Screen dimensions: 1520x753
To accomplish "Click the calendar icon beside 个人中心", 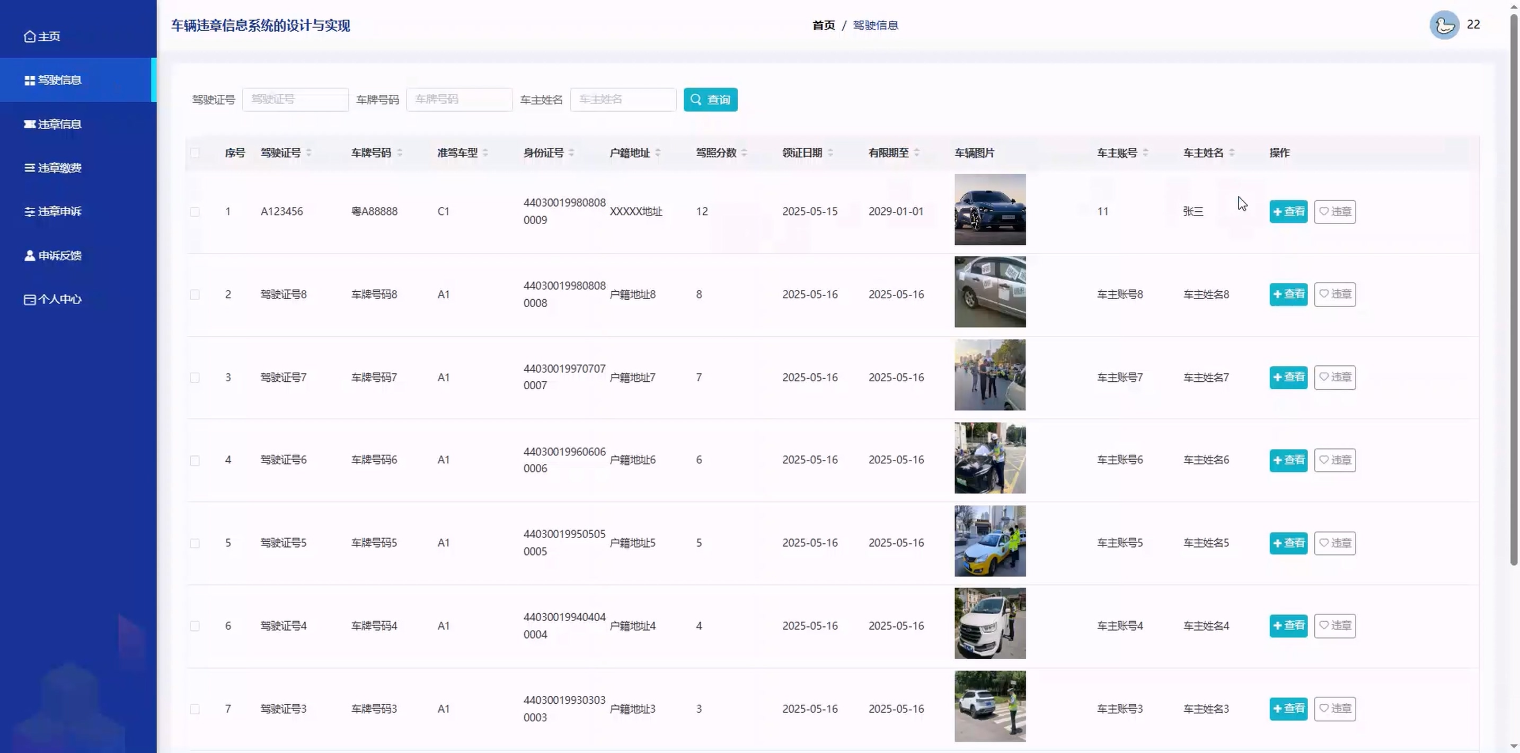I will click(x=30, y=300).
